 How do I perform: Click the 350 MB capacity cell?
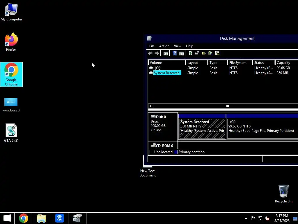click(282, 73)
